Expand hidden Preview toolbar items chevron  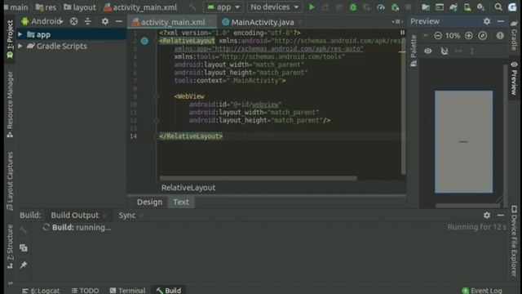[426, 35]
